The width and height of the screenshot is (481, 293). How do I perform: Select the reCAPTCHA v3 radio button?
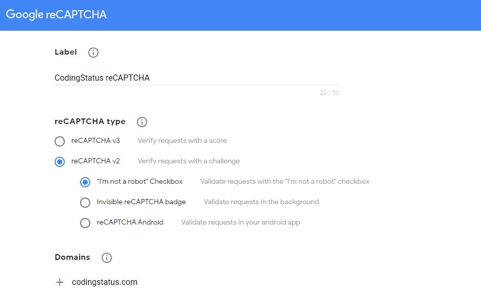point(60,141)
